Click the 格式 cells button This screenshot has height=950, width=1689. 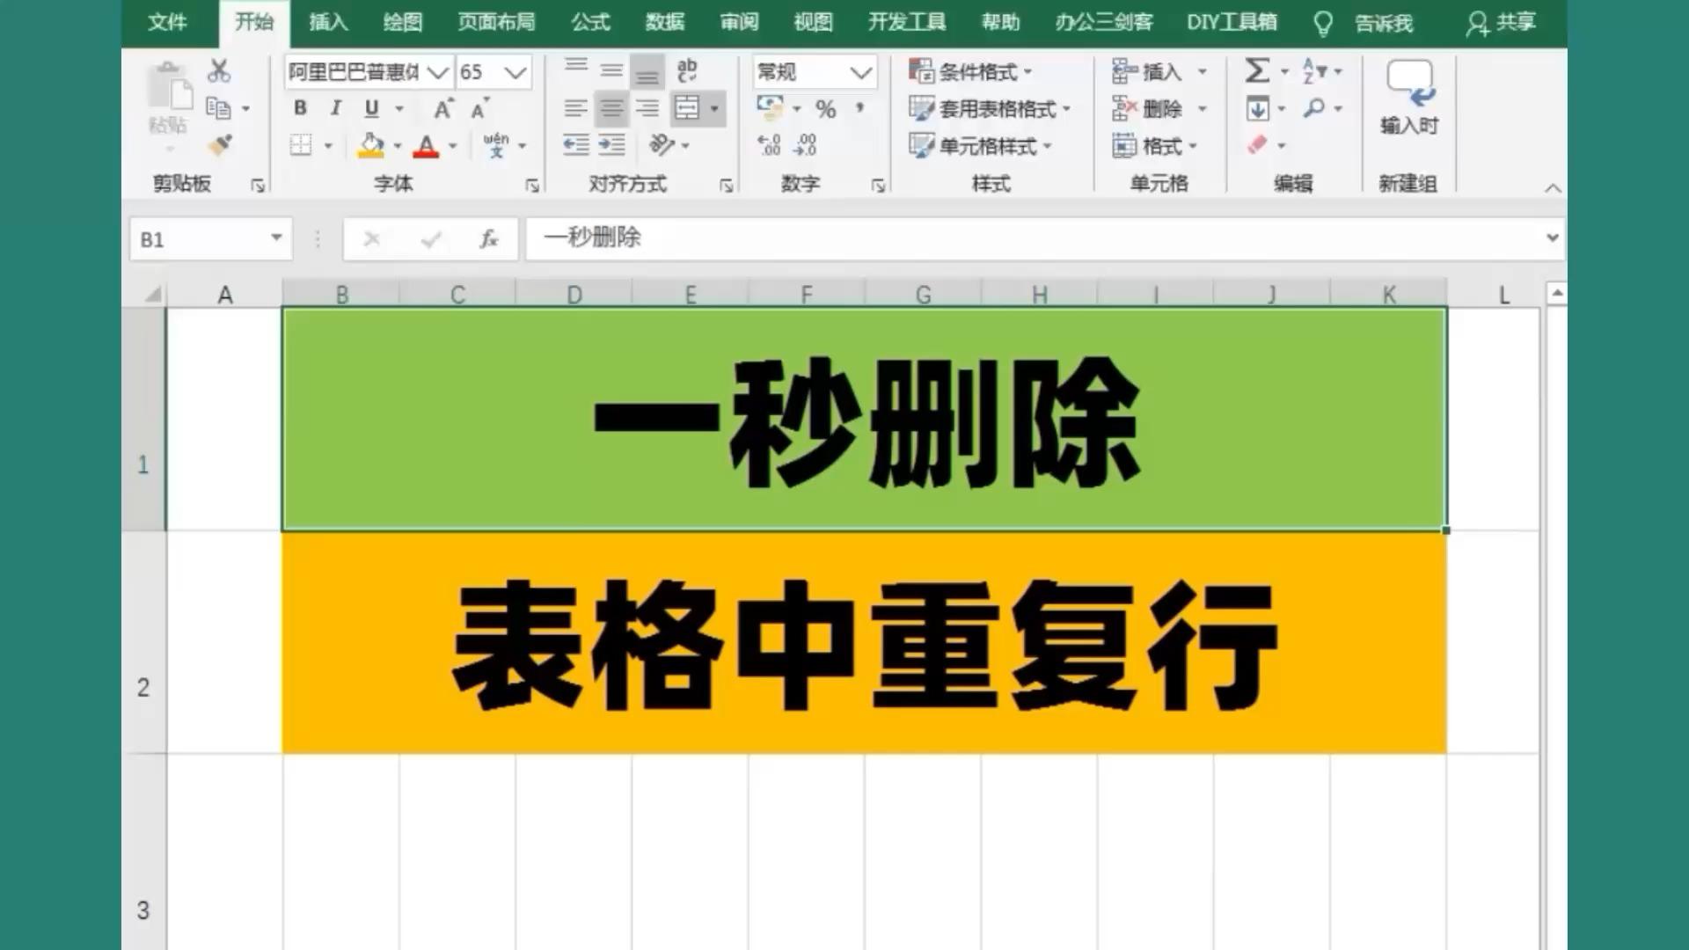tap(1155, 146)
